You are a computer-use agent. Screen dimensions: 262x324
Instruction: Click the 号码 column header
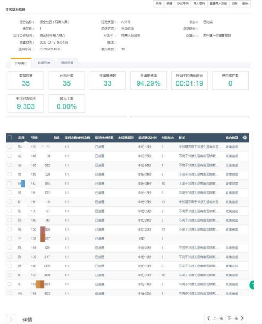click(34, 138)
